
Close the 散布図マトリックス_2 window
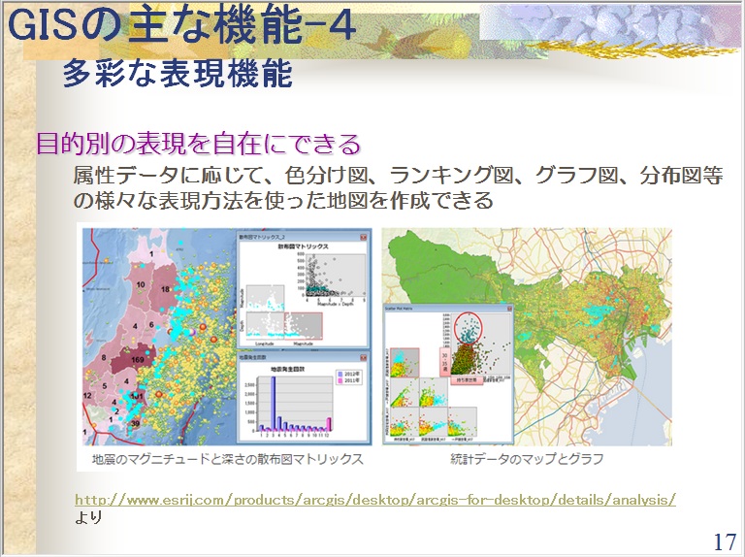tap(364, 236)
